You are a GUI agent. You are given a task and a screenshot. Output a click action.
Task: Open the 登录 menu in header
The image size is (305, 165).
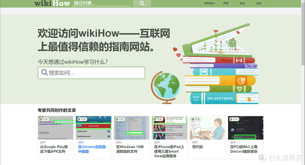[x=242, y=3]
